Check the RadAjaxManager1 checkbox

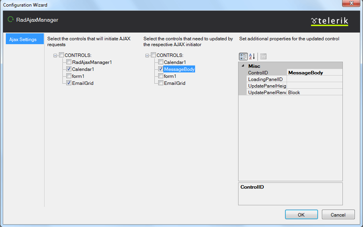[x=69, y=62]
